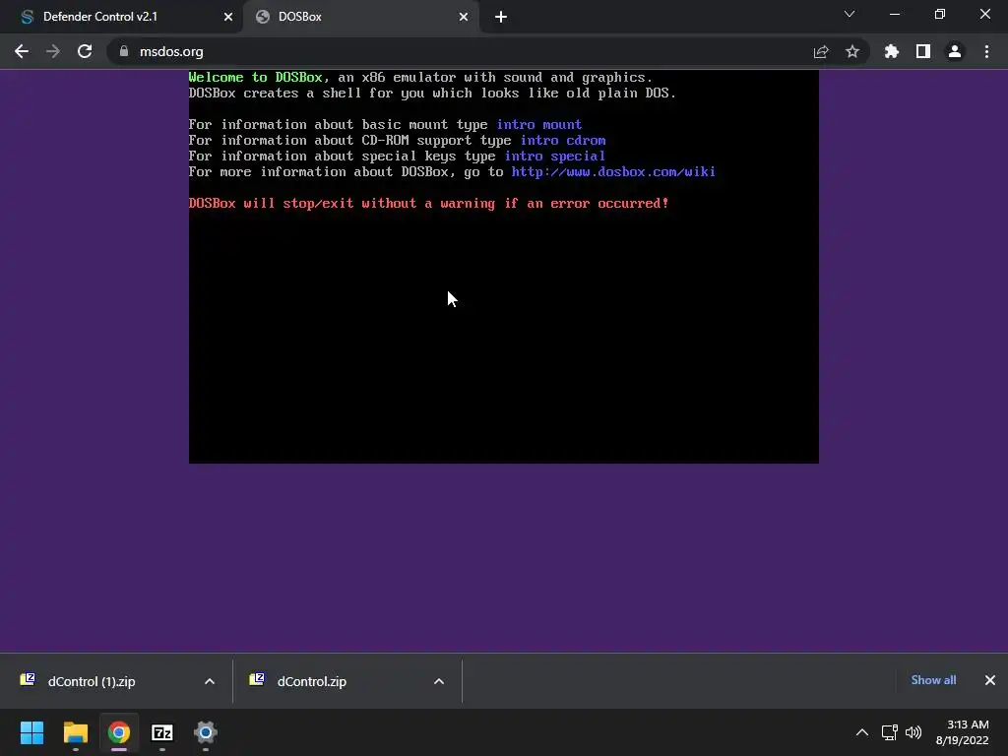Open the clock and date panel
This screenshot has width=1008, height=756.
[x=963, y=732]
